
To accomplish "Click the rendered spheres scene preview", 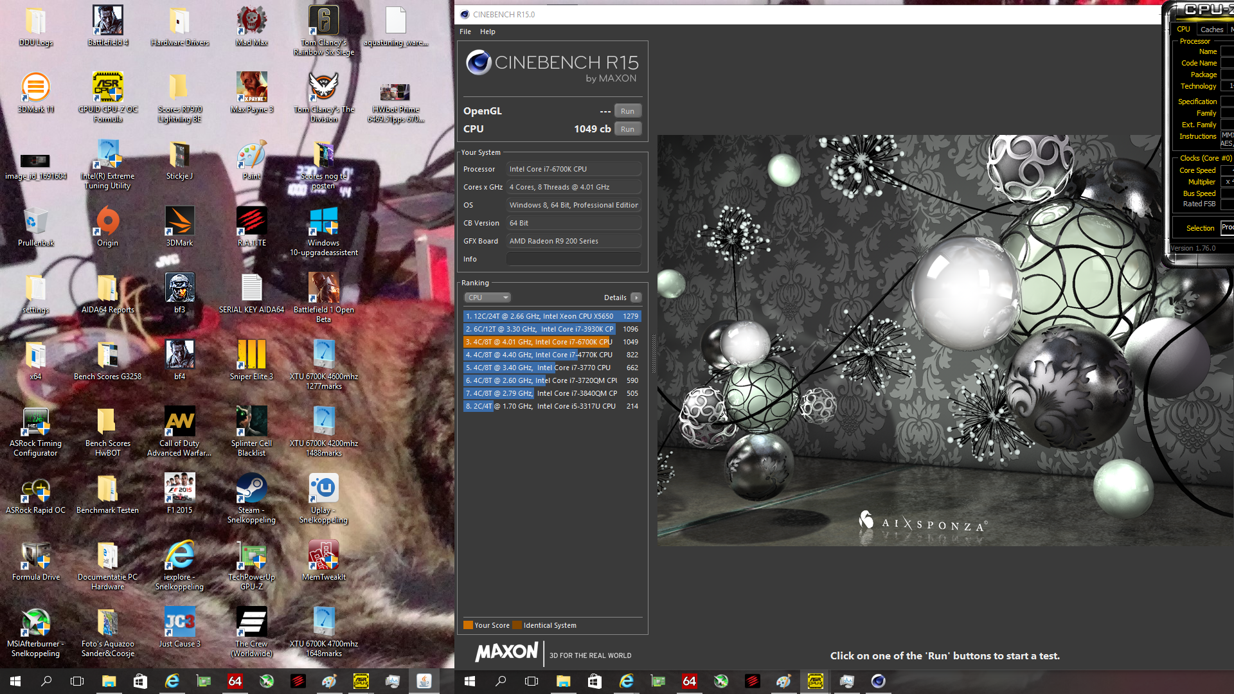I will click(945, 341).
